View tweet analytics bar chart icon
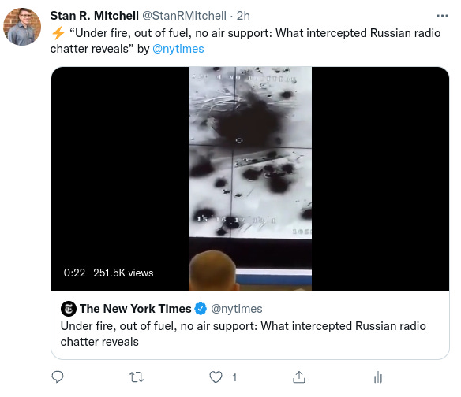461x397 pixels. tap(378, 377)
